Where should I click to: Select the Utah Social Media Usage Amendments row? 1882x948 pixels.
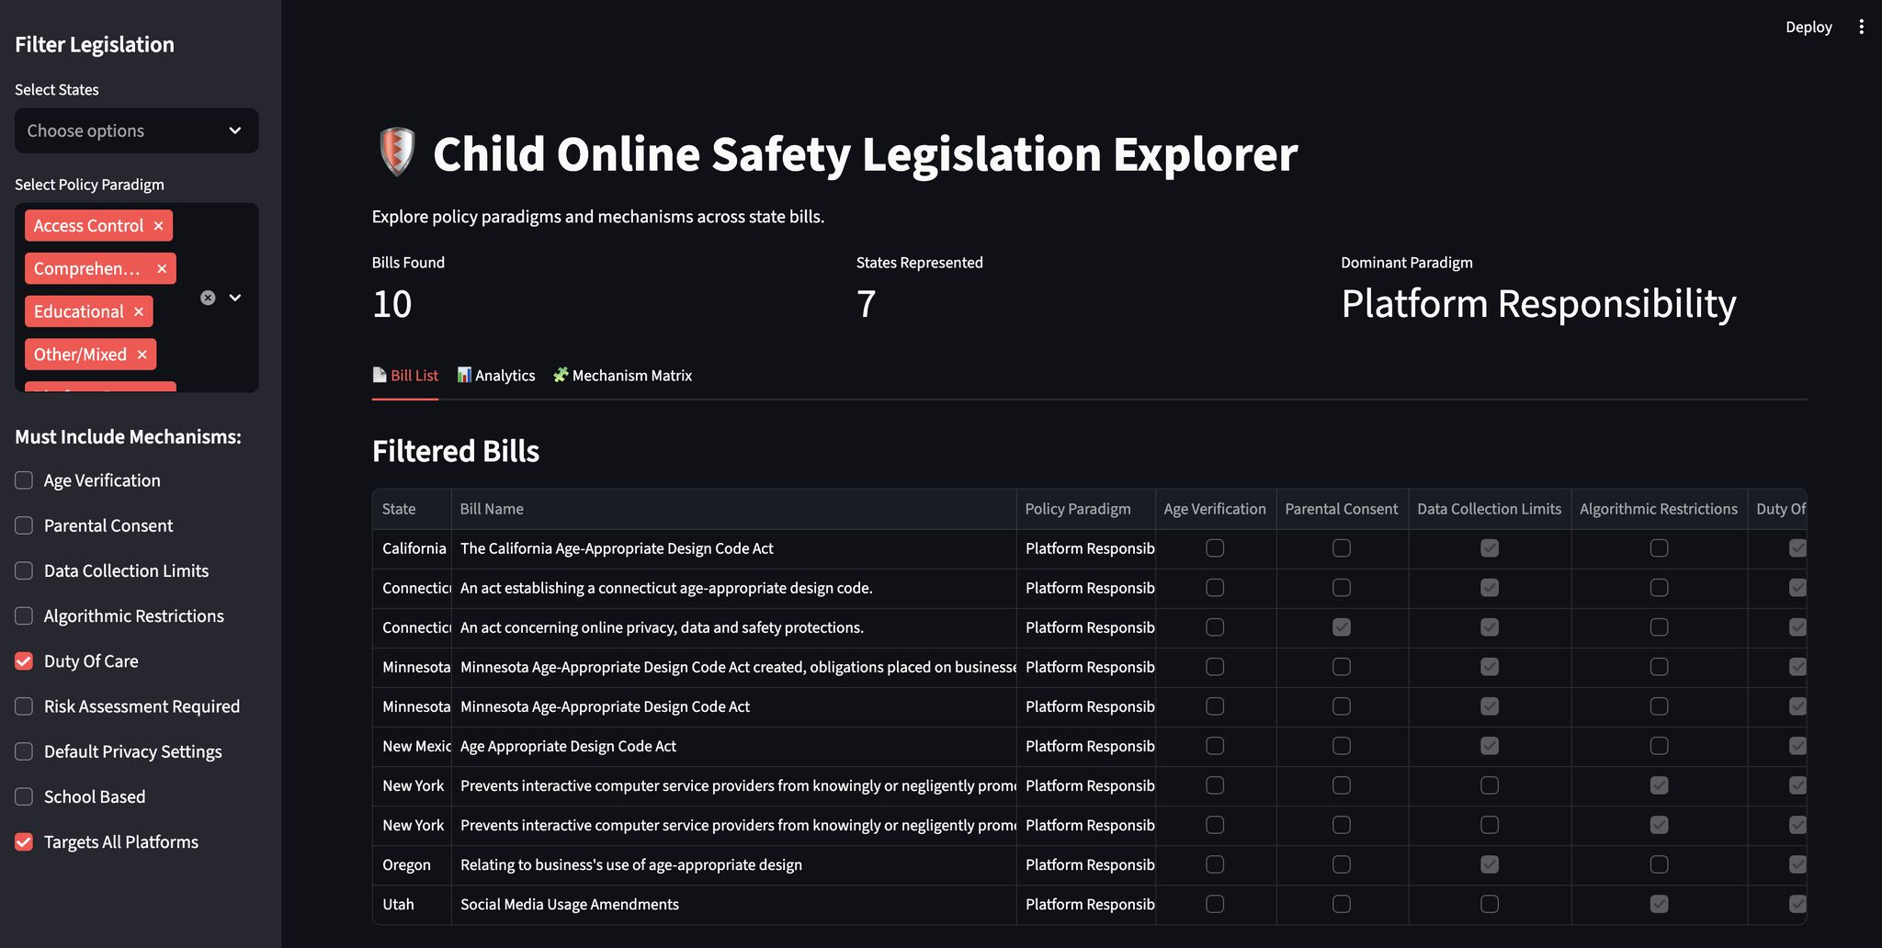point(569,905)
